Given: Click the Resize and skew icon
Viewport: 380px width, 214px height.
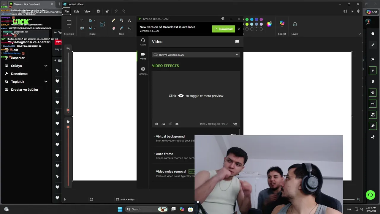Looking at the screenshot, I should (102, 24).
